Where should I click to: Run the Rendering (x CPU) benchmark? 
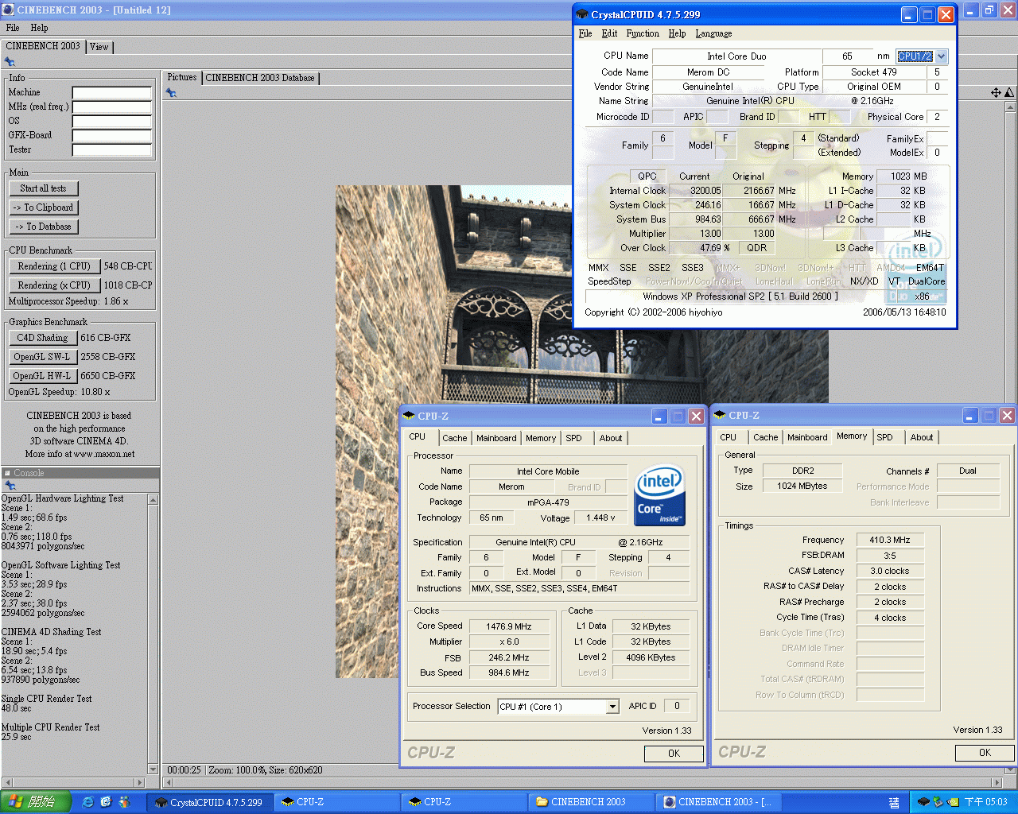coord(54,285)
